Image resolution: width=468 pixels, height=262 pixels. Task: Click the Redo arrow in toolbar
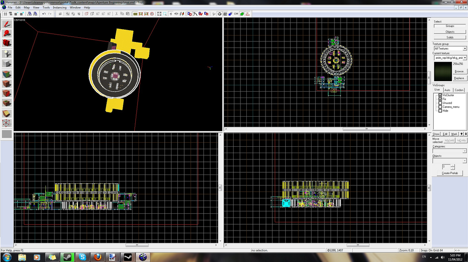click(50, 14)
